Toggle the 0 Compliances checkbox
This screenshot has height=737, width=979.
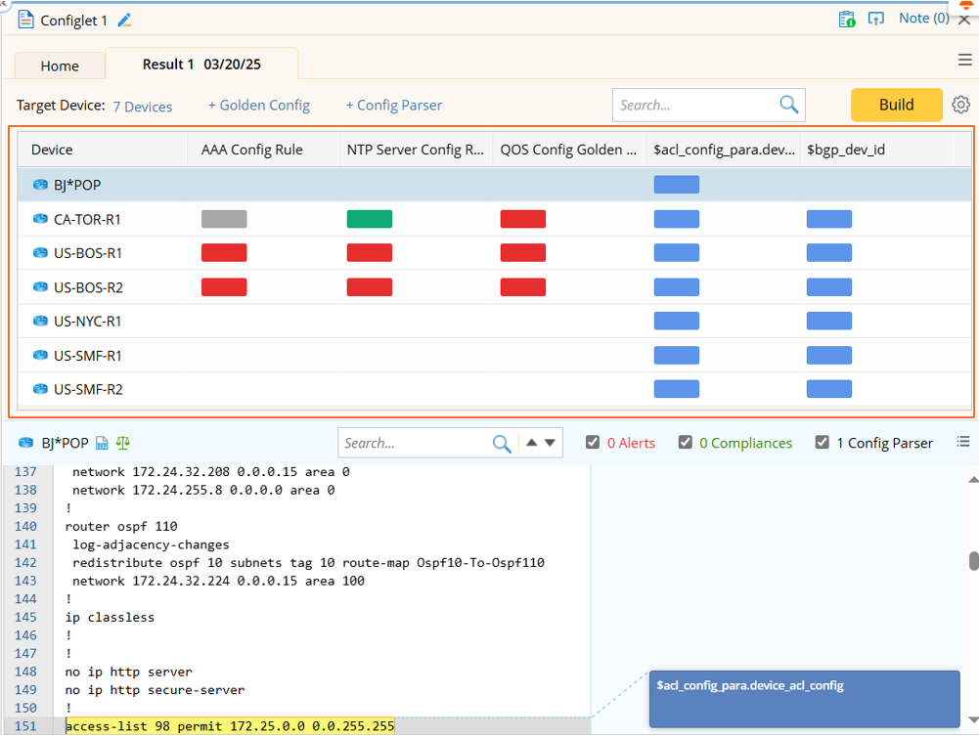[x=686, y=442]
